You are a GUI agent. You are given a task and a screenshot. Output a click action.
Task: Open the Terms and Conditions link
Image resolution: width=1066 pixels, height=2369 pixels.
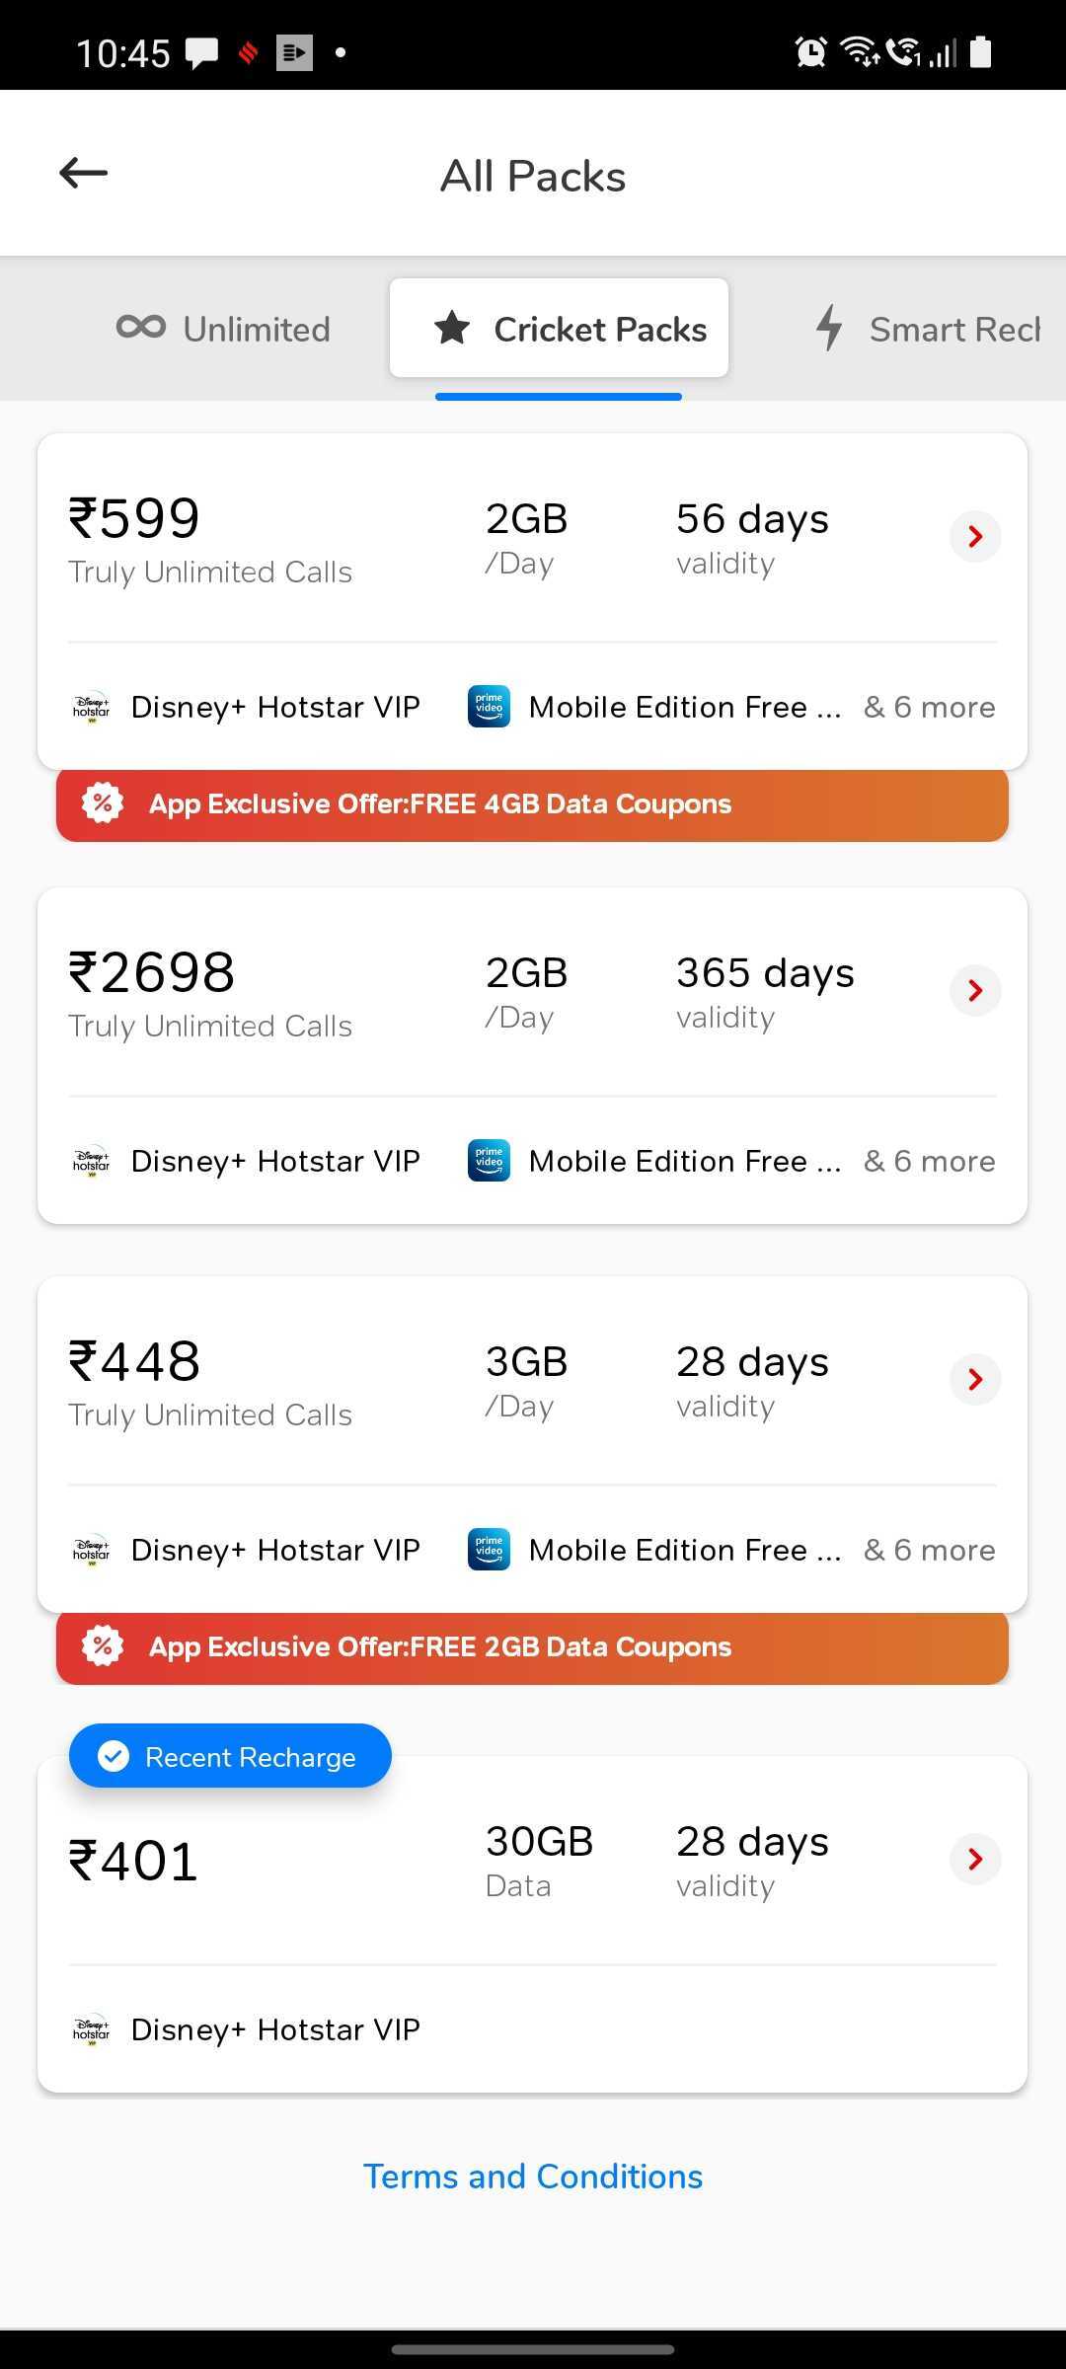[x=533, y=2177]
